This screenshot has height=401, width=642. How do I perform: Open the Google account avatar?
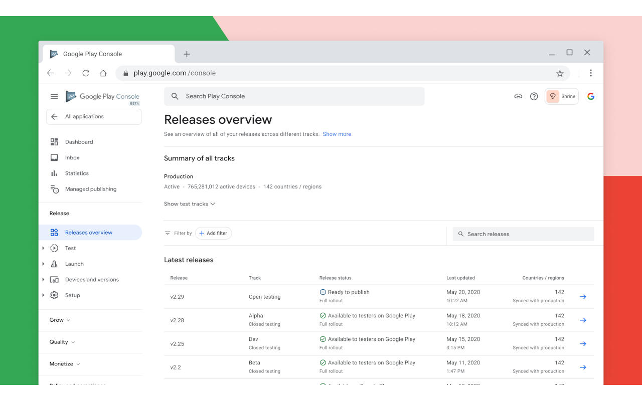point(591,96)
